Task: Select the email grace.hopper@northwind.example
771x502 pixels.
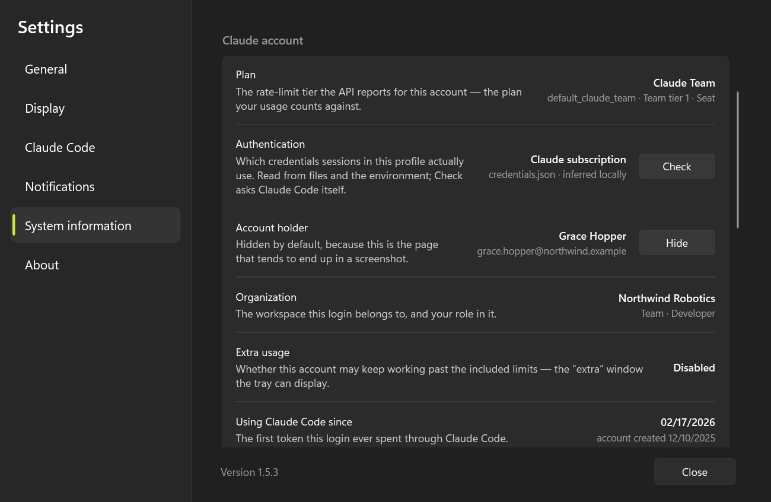Action: coord(552,252)
